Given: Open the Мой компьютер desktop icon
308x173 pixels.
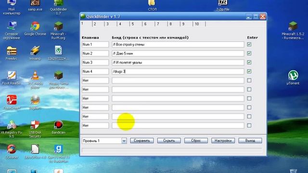Looking at the screenshot, I should [x=12, y=7].
